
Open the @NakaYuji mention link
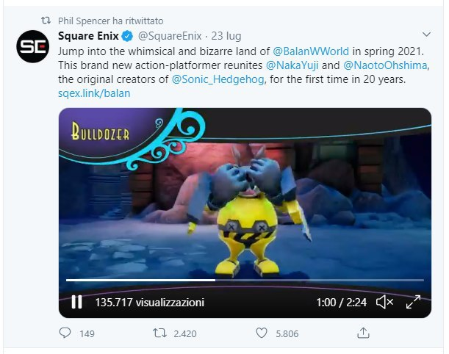tap(292, 65)
